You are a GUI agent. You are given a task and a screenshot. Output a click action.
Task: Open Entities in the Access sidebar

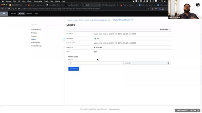(34, 33)
